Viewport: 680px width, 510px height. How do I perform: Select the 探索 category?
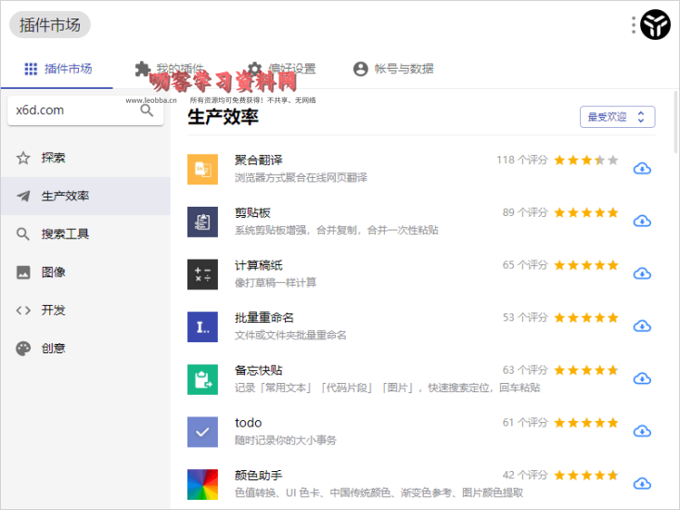click(85, 159)
